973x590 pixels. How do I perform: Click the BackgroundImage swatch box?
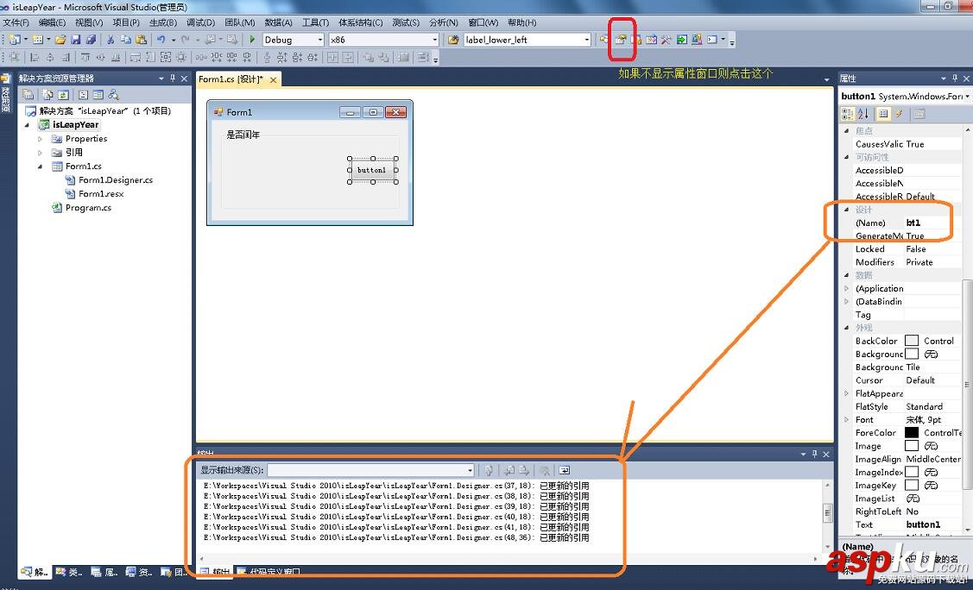pyautogui.click(x=912, y=354)
